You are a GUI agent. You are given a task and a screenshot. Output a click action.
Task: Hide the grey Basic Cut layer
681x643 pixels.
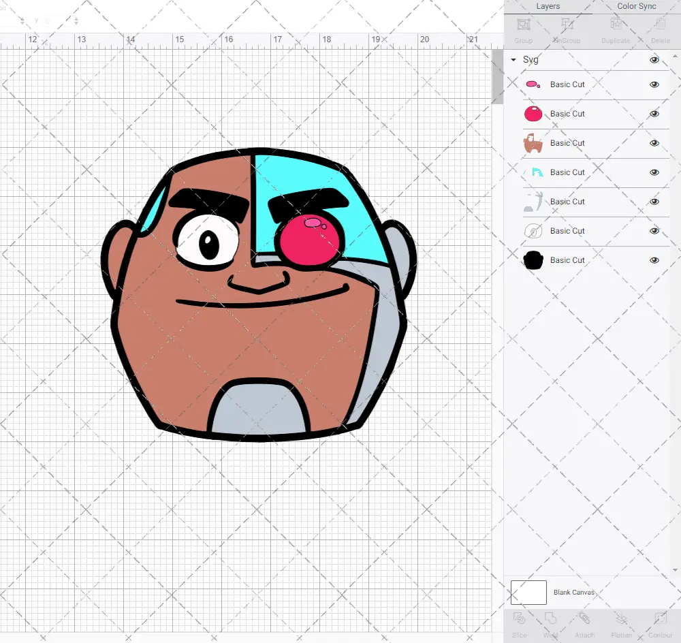tap(654, 202)
